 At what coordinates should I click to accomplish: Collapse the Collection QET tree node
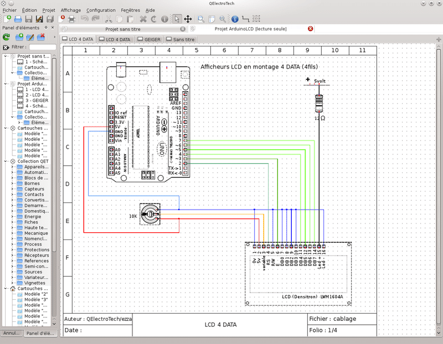click(6, 161)
